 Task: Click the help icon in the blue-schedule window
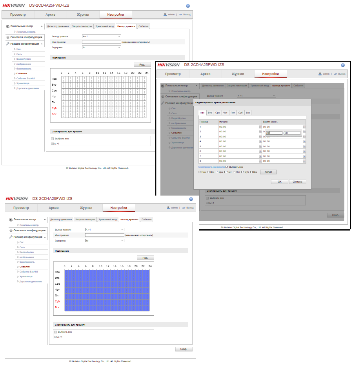tap(191, 199)
